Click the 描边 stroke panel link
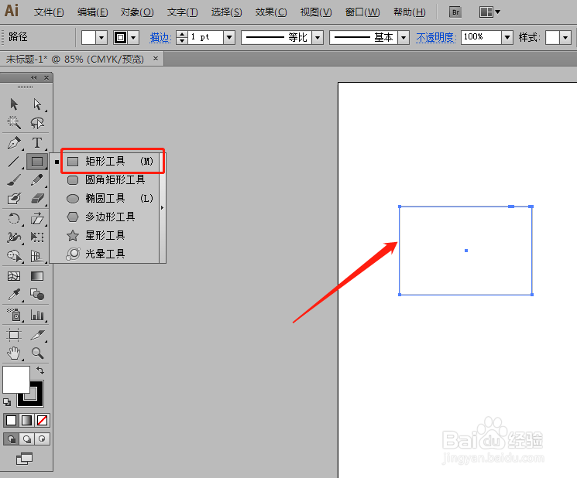This screenshot has width=577, height=478. point(160,37)
